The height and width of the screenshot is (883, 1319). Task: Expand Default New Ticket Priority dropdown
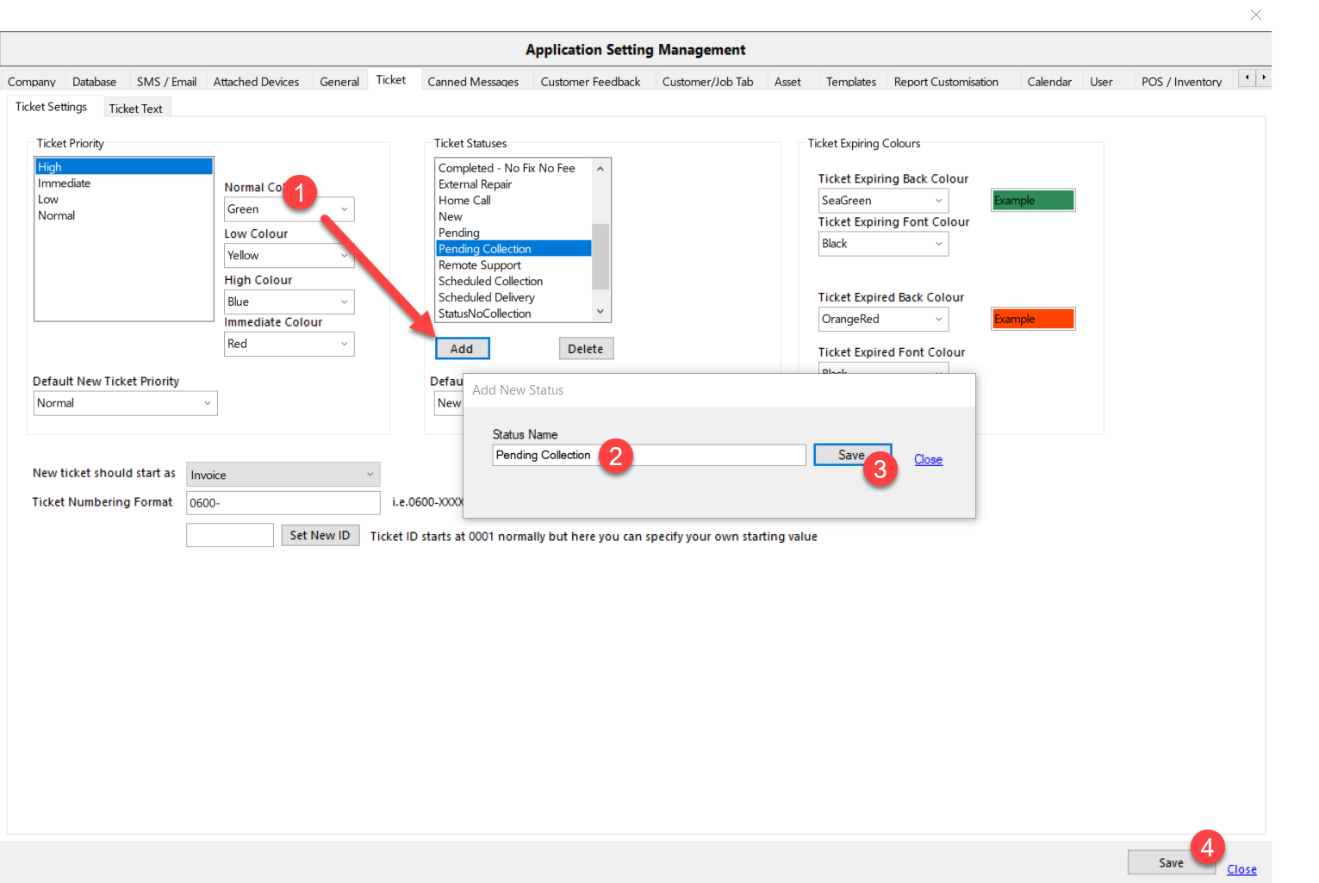click(126, 403)
